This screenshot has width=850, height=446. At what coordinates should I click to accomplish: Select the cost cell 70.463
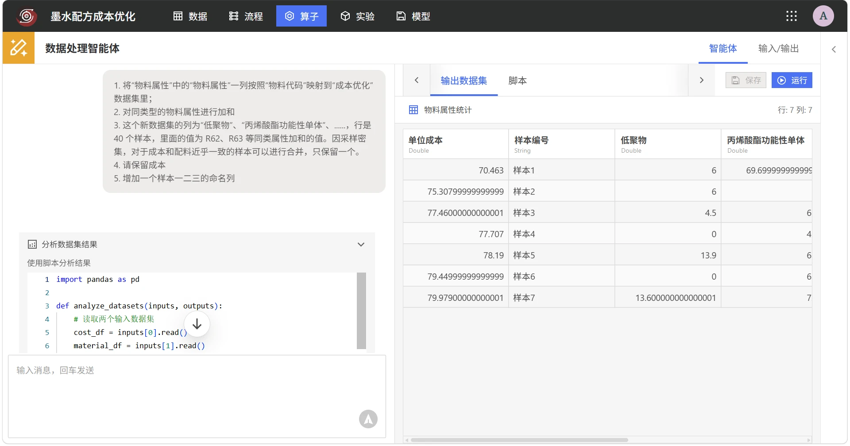[456, 170]
